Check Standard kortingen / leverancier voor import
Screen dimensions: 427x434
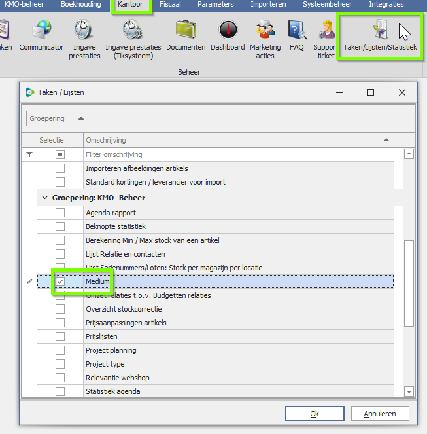pos(60,182)
